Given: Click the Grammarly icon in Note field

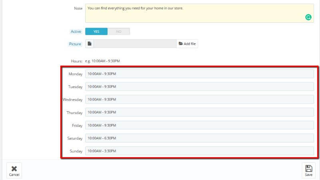Looking at the screenshot, I should [308, 17].
